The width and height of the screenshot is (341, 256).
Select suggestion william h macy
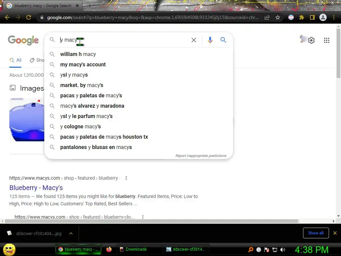coord(138,54)
